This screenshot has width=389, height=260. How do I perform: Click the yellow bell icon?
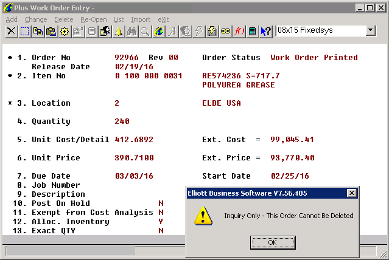click(118, 32)
